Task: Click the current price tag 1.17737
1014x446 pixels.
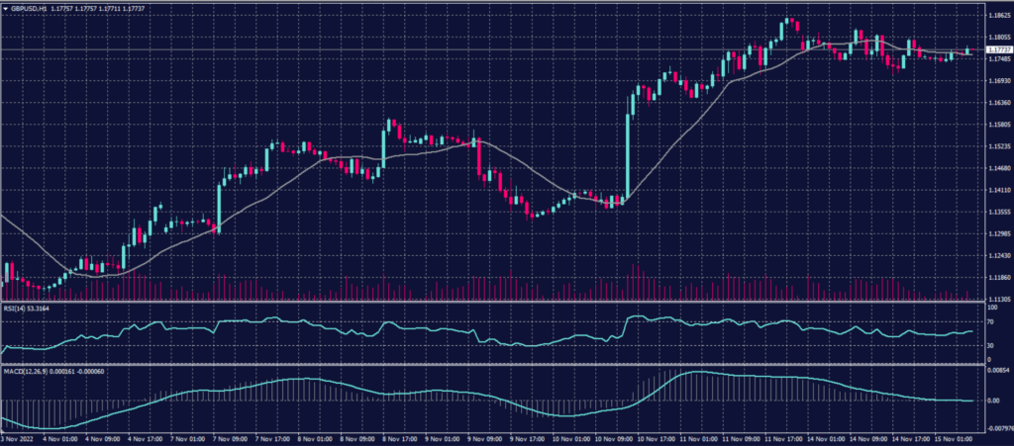Action: [x=999, y=49]
